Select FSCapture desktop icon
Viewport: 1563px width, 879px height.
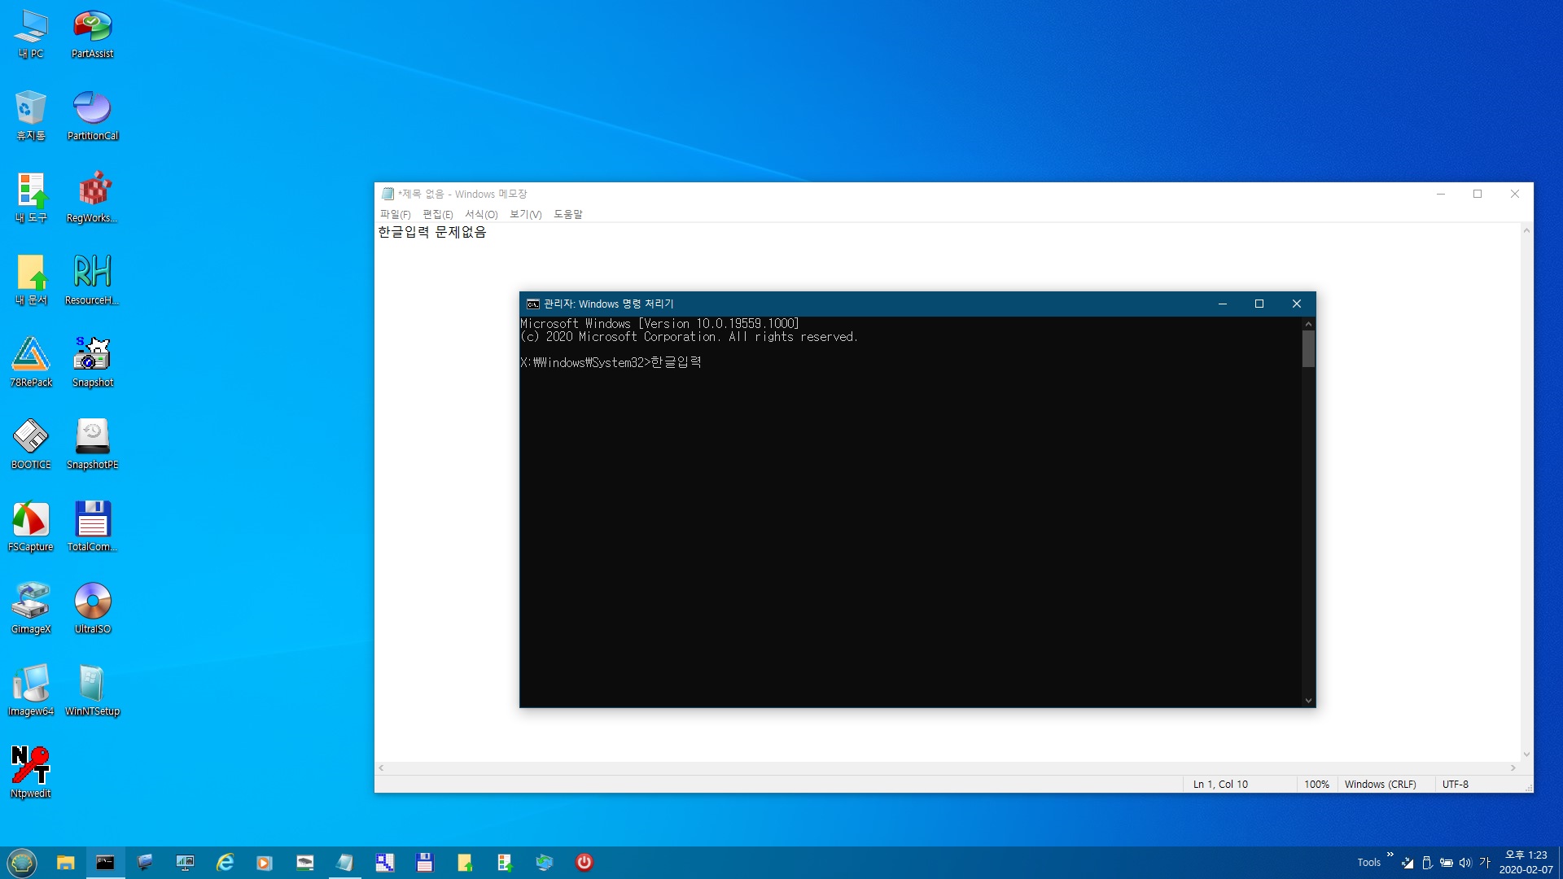[31, 527]
